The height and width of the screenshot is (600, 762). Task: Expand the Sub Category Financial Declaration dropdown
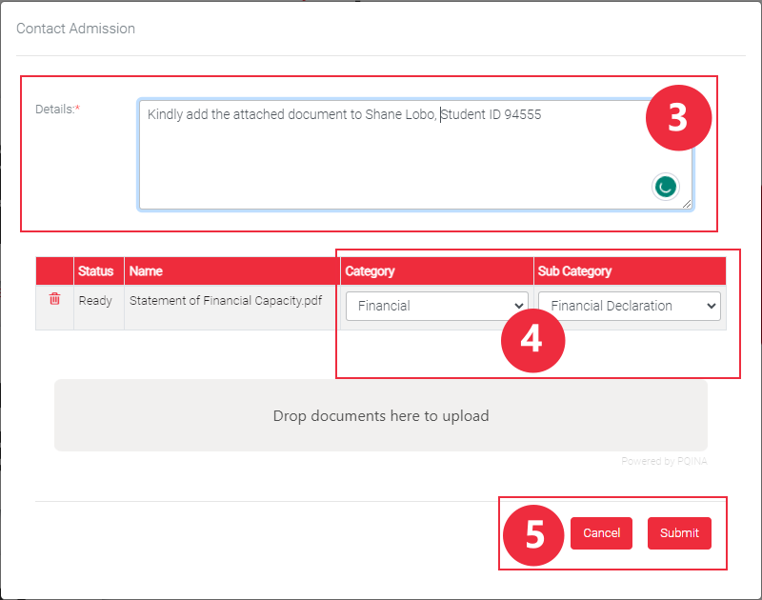click(630, 306)
